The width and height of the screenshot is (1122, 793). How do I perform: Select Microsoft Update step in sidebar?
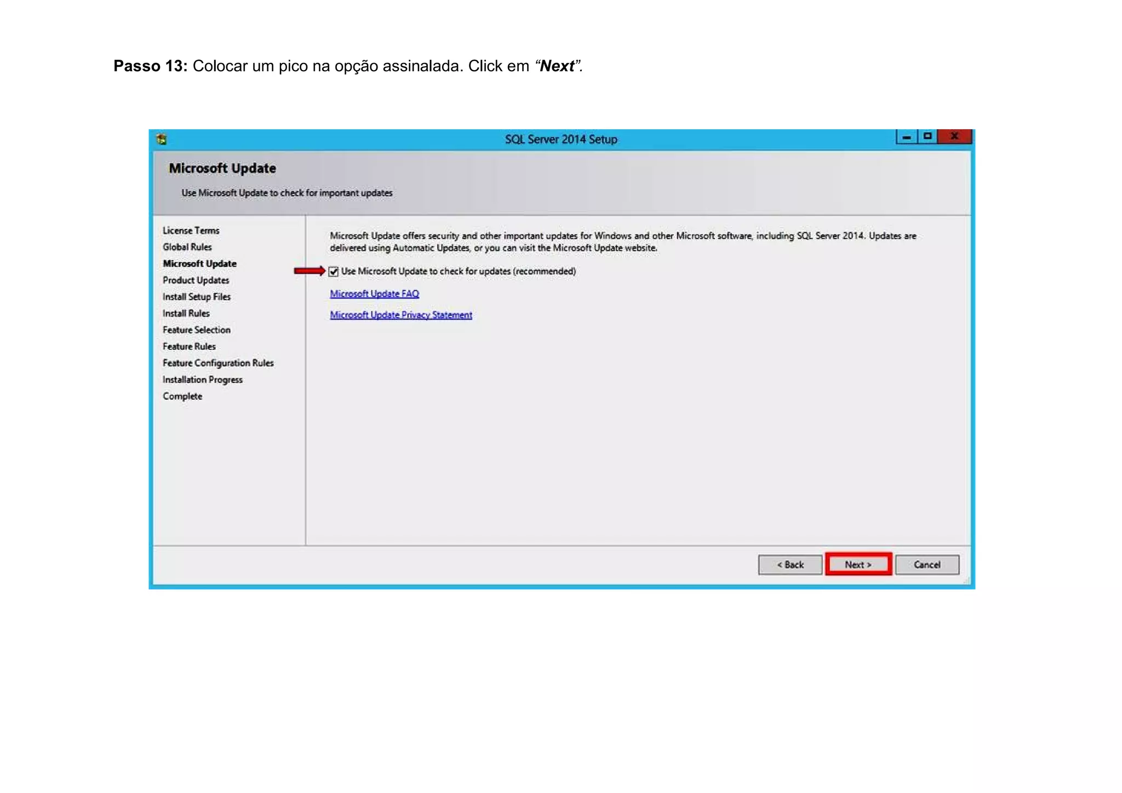199,264
